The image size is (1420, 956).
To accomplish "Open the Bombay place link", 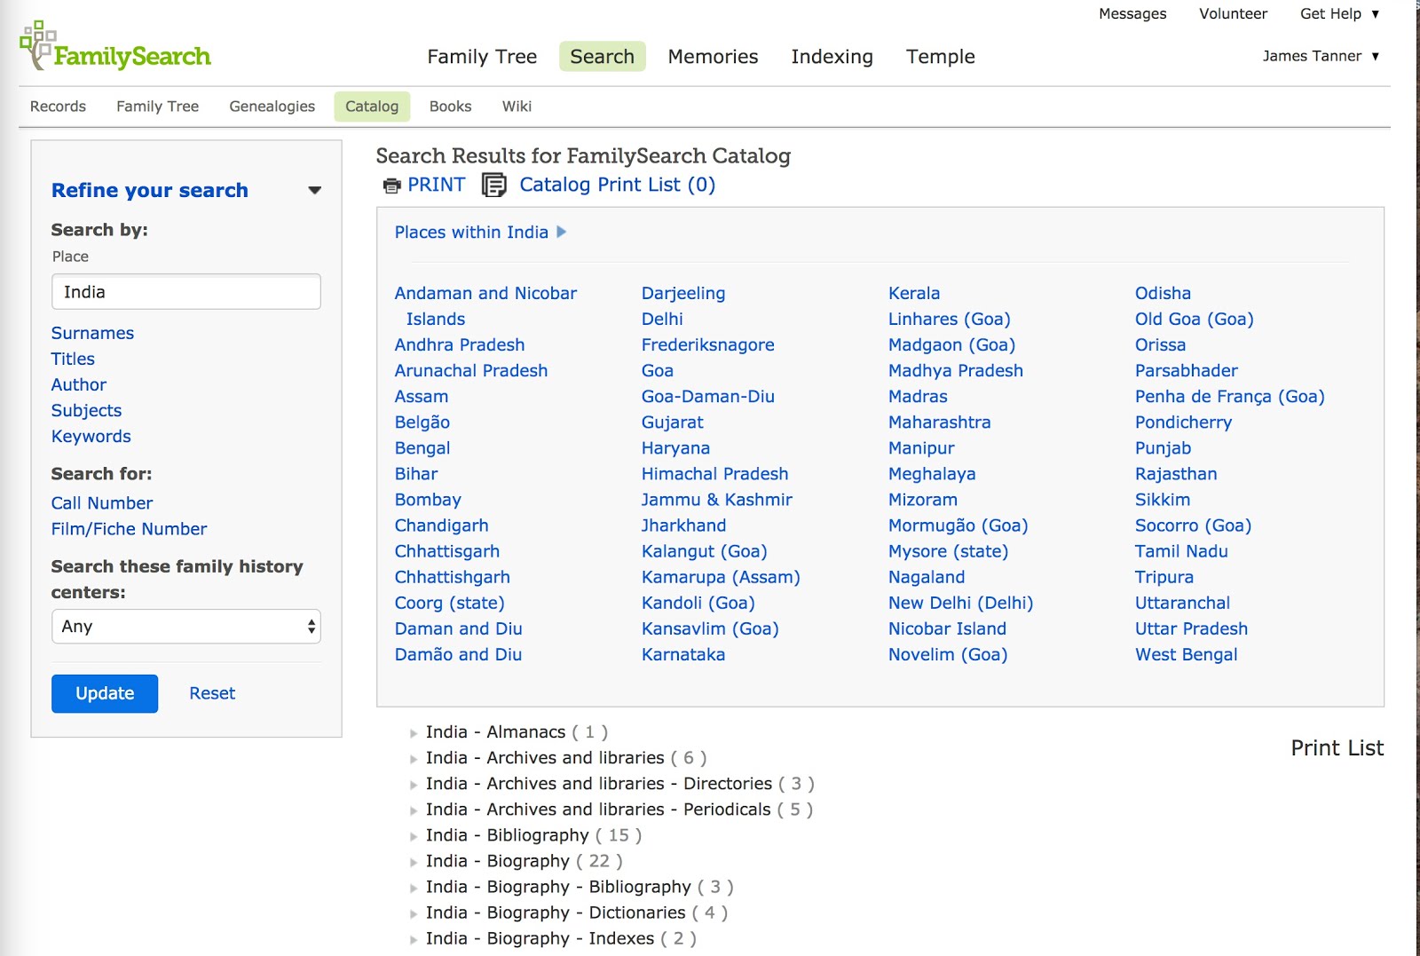I will [428, 500].
